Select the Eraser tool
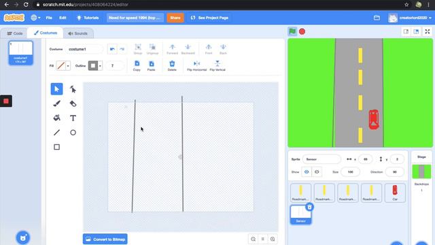435x245 pixels. tap(73, 103)
